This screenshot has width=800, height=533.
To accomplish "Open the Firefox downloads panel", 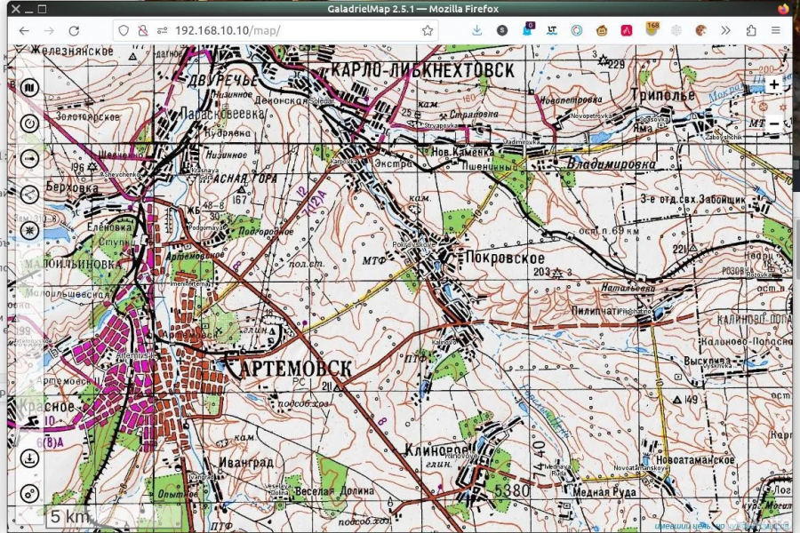I will [476, 30].
